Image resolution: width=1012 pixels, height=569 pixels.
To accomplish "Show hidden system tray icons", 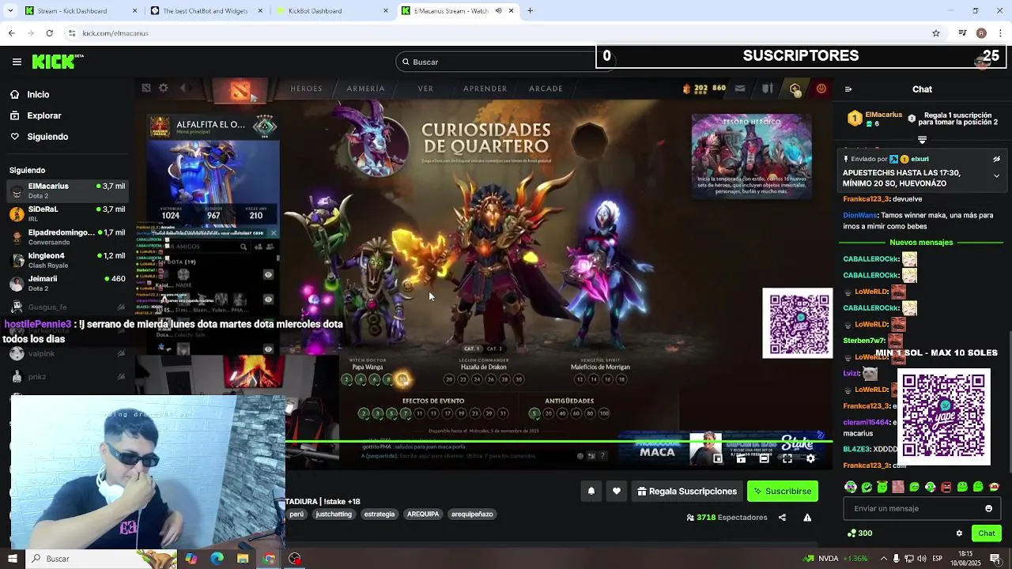I will pyautogui.click(x=883, y=559).
